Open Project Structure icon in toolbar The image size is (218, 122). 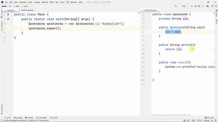tap(208, 6)
